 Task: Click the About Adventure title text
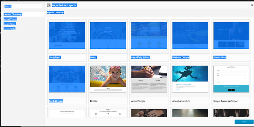pos(181,101)
